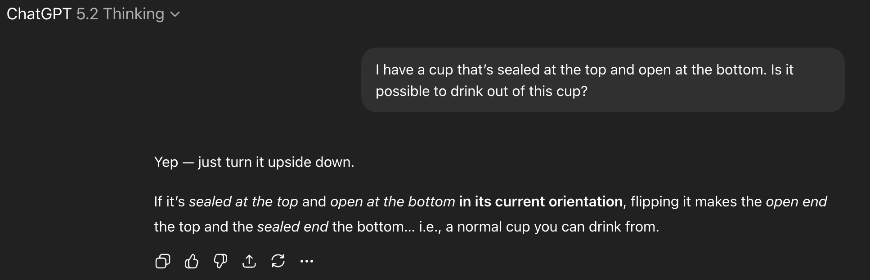Screen dimensions: 870x280
Task: Click "a normal cup you can drink from" text
Action: click(552, 227)
